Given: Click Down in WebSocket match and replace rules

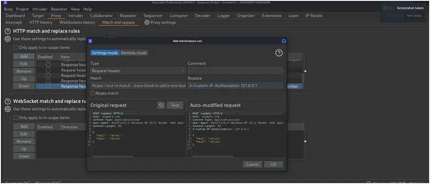Looking at the screenshot, I should tap(24, 156).
